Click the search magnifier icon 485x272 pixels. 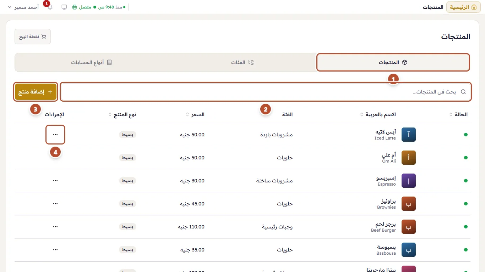(x=463, y=92)
